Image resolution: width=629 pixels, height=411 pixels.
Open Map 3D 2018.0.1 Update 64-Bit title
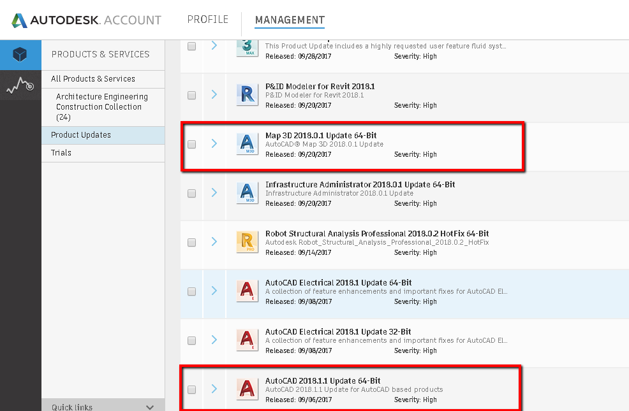pyautogui.click(x=321, y=135)
